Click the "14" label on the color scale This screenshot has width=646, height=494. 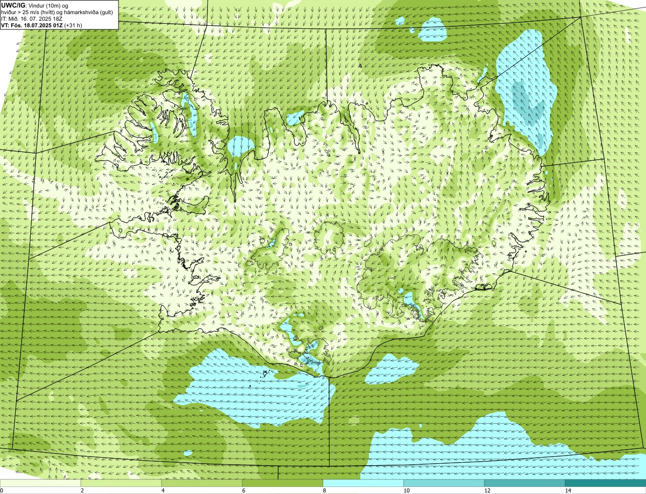coord(568,490)
